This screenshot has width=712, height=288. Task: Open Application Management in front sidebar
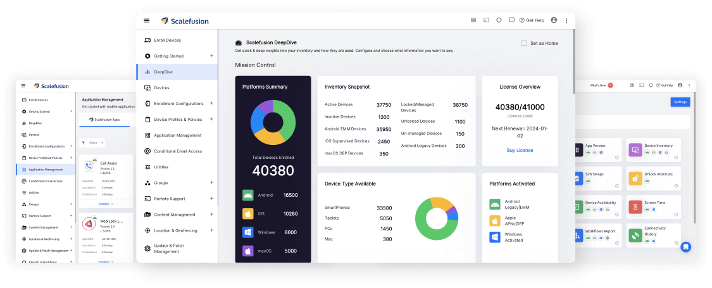(177, 135)
